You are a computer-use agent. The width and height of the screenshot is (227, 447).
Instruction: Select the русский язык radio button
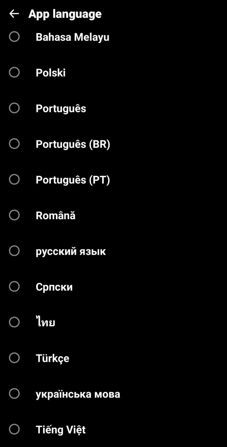[14, 250]
